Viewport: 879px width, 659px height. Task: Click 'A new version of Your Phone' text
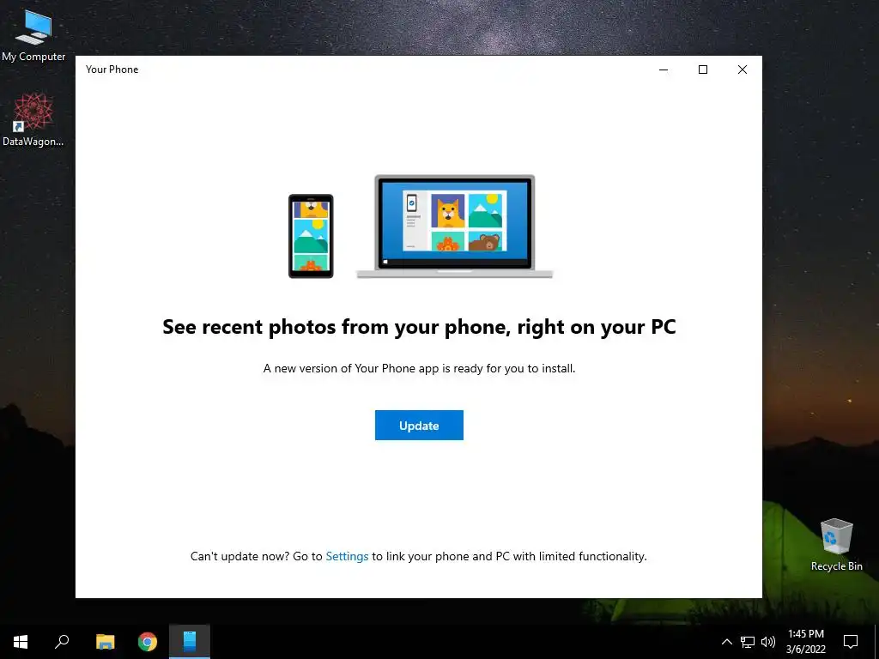[419, 369]
